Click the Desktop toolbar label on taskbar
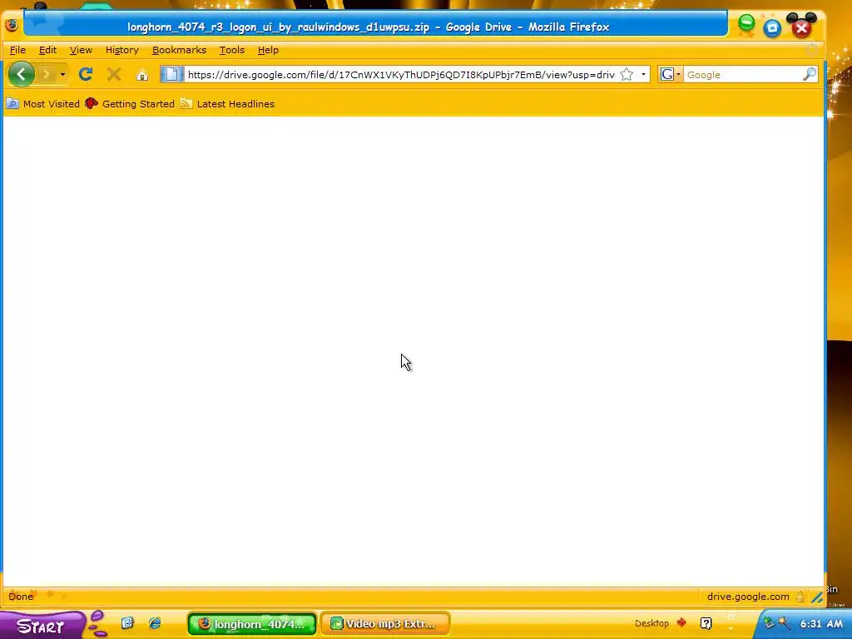 [651, 623]
